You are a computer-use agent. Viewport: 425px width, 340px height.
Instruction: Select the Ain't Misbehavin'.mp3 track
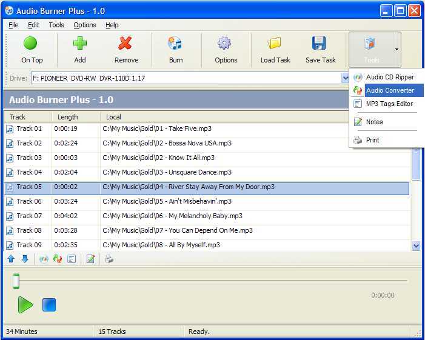tap(167, 202)
